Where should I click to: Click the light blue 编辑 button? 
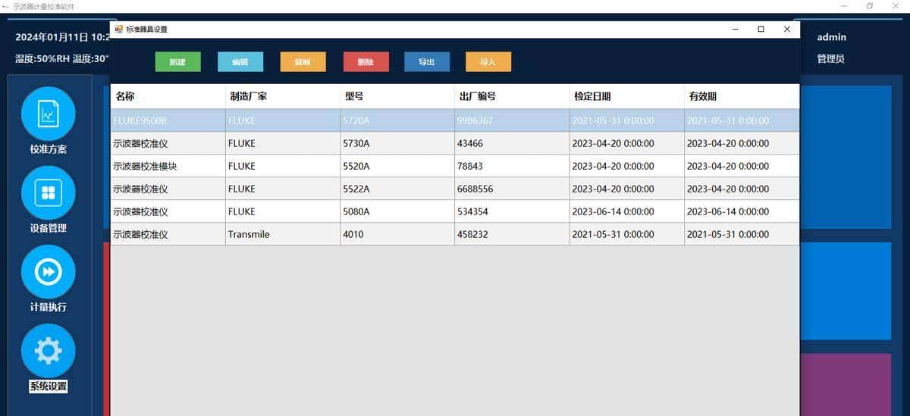coord(240,62)
